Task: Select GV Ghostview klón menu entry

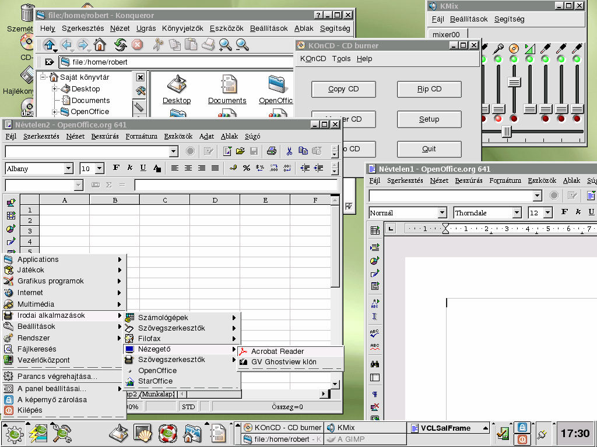Action: click(290, 362)
